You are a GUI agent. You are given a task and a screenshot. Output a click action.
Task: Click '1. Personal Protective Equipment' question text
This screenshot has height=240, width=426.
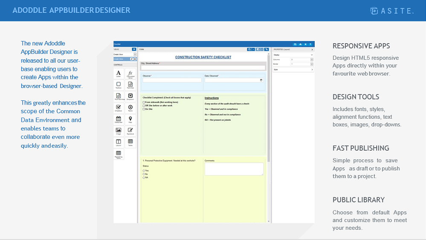pyautogui.click(x=169, y=161)
